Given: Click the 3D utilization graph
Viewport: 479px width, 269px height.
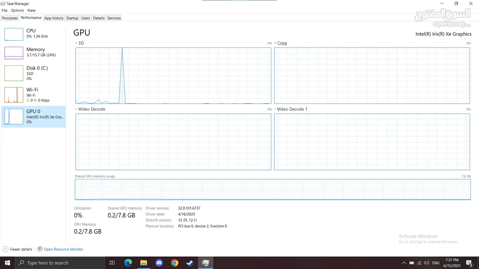Looking at the screenshot, I should (x=173, y=75).
